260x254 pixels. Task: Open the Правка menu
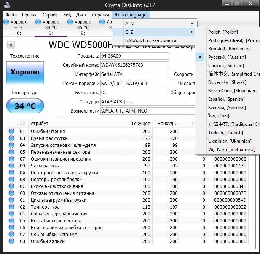tap(30, 15)
